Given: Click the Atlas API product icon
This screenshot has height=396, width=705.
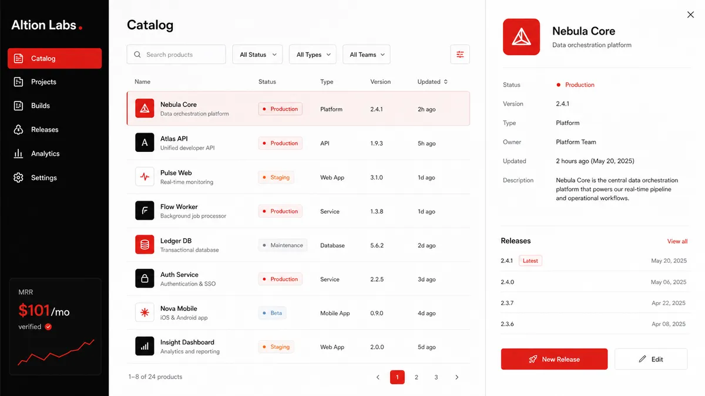Looking at the screenshot, I should click(x=145, y=143).
